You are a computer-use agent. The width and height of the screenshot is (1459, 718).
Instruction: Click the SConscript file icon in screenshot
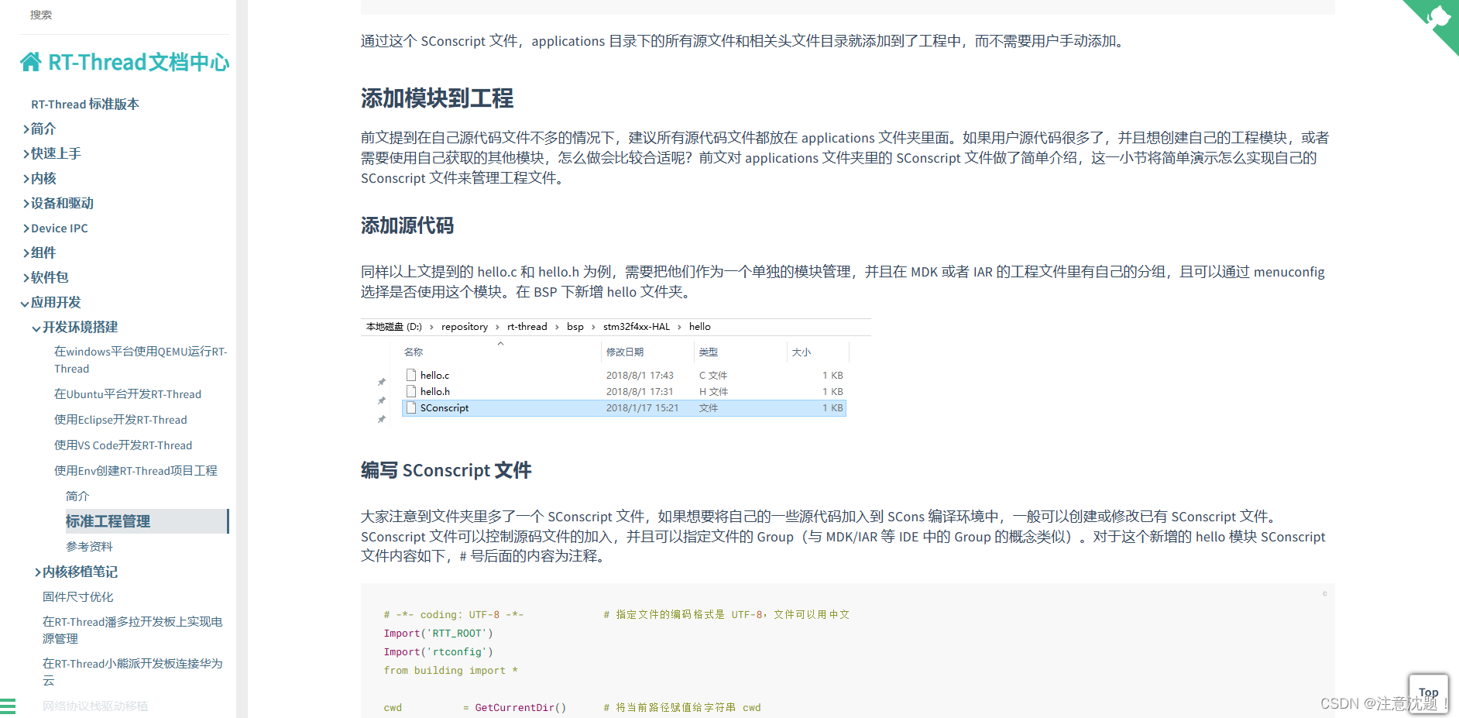click(x=411, y=407)
